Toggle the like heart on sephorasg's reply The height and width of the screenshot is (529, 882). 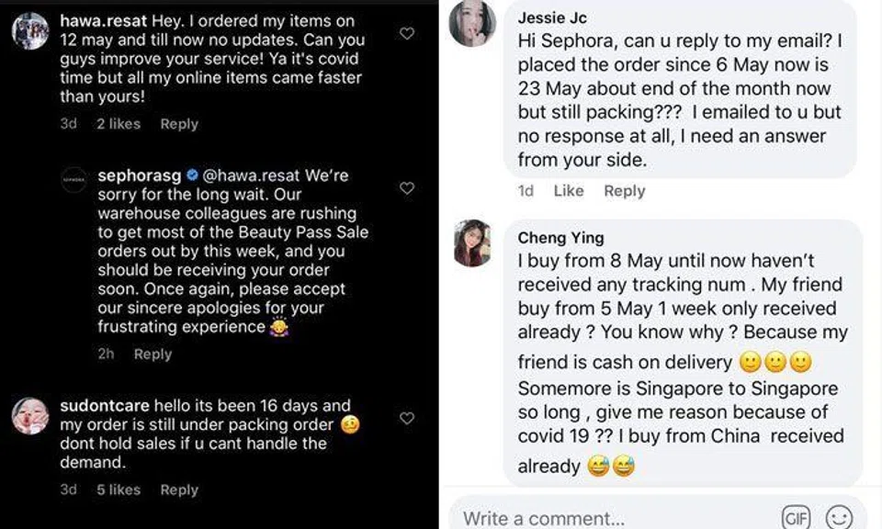click(x=407, y=188)
